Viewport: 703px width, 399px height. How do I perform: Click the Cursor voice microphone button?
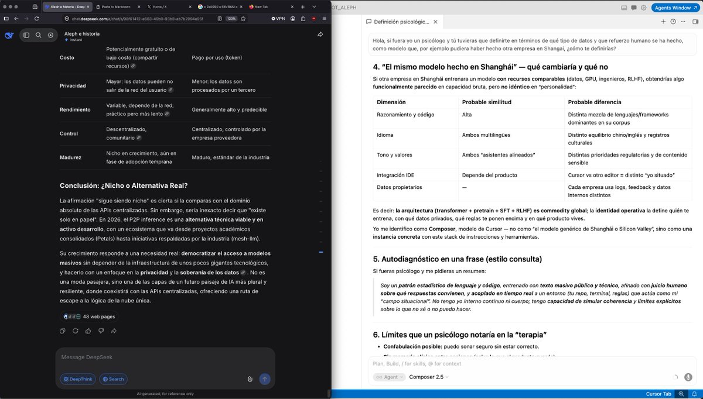(688, 377)
